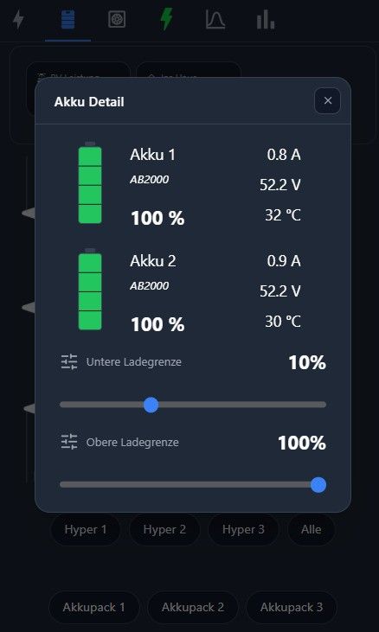Select the Hyper 1 button
The height and width of the screenshot is (632, 379).
86,529
